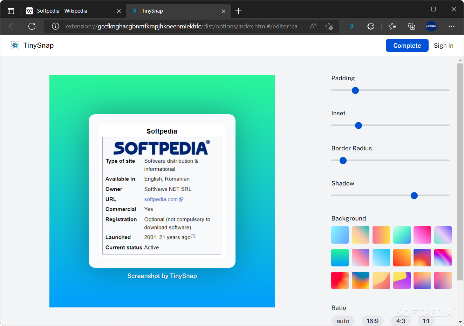The height and width of the screenshot is (326, 464).
Task: Open the Softpedia profile avatar
Action: [x=431, y=26]
